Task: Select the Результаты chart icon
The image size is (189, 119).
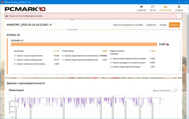Action: (166, 7)
